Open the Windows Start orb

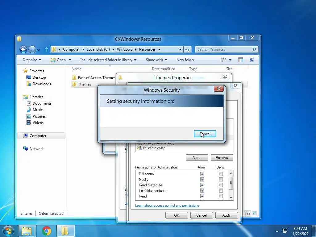pos(8,231)
